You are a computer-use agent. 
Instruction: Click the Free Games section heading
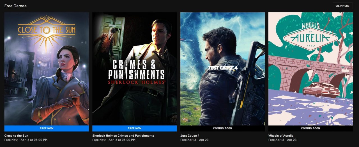click(x=15, y=6)
